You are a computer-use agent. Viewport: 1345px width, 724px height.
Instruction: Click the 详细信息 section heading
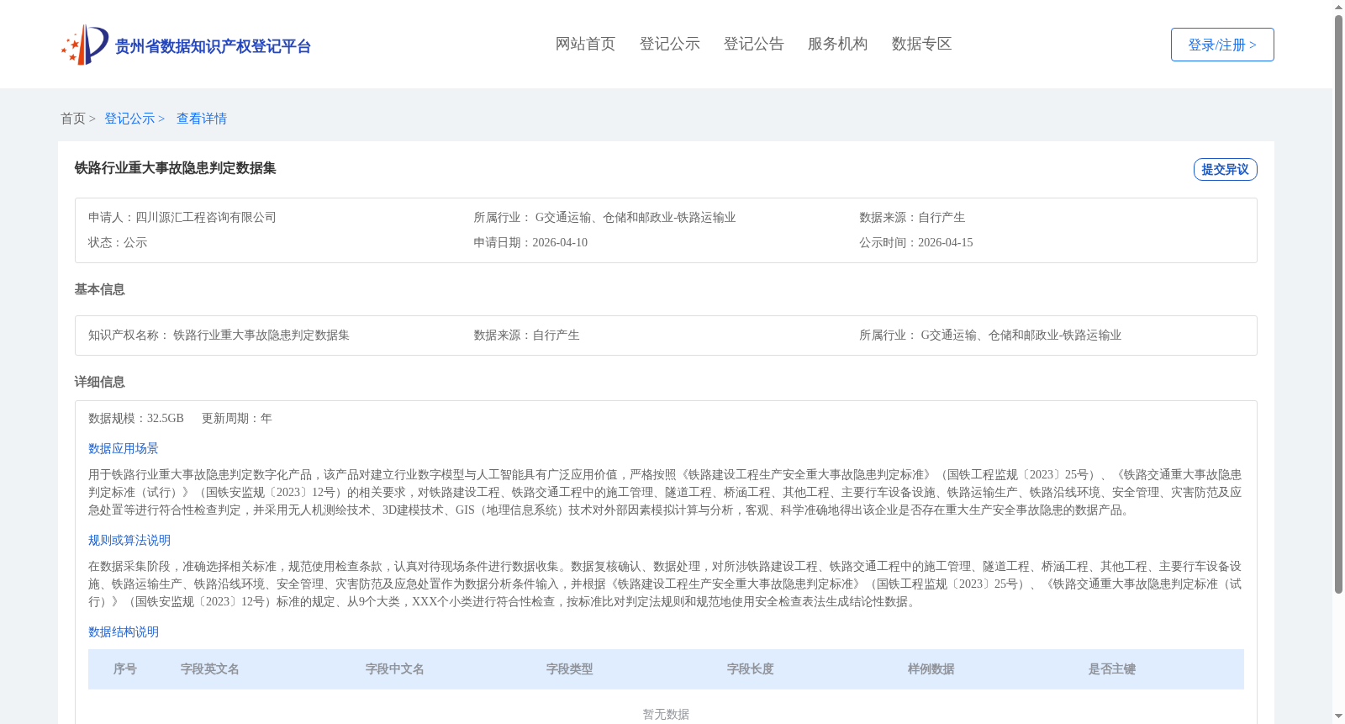click(x=100, y=382)
